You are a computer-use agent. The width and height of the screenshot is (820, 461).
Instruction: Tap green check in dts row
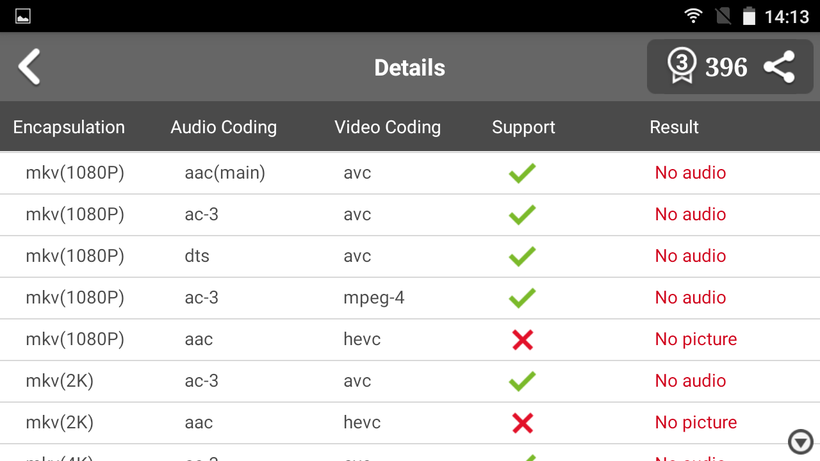(x=522, y=256)
